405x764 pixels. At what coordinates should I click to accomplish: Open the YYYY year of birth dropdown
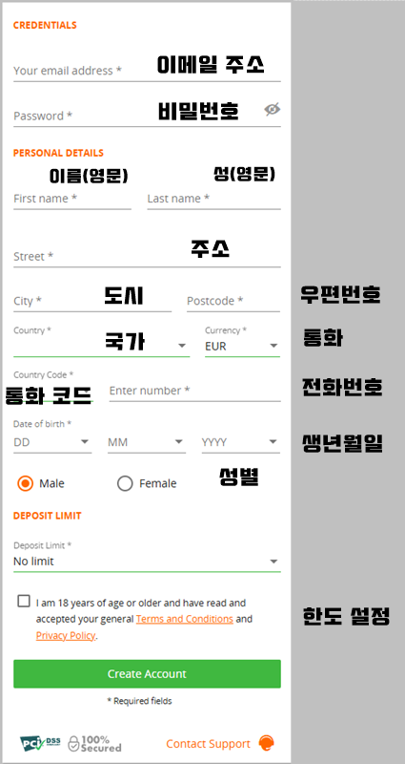[241, 442]
